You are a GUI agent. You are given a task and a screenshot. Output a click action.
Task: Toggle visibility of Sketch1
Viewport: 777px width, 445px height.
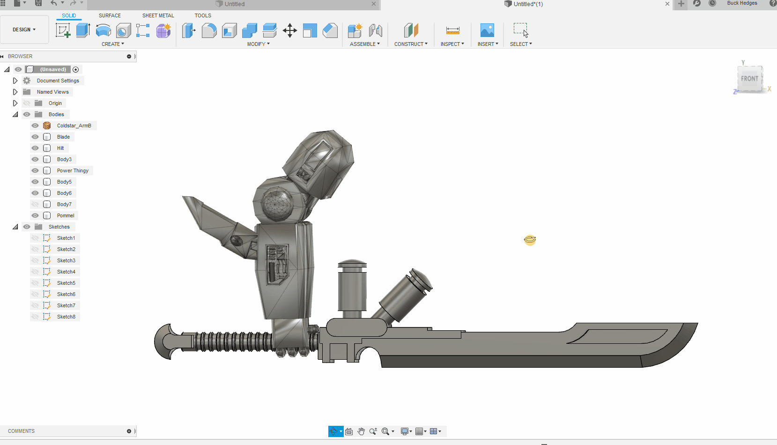coord(35,238)
